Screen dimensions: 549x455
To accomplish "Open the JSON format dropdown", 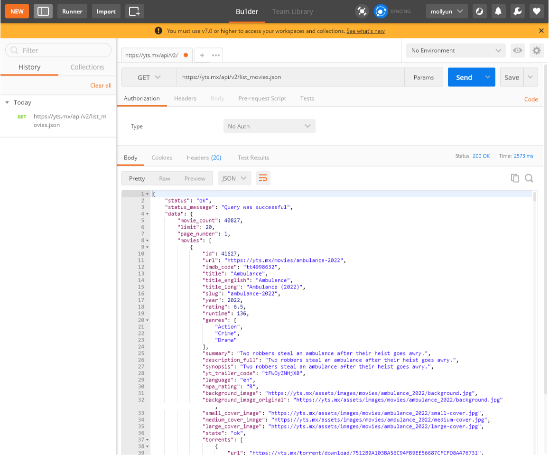I will click(234, 178).
